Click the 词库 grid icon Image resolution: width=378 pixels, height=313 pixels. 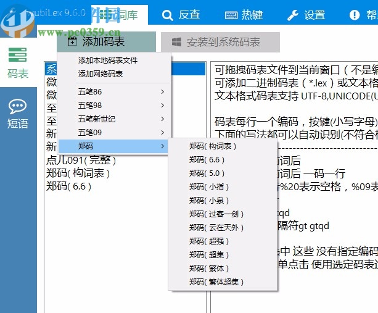(105, 15)
